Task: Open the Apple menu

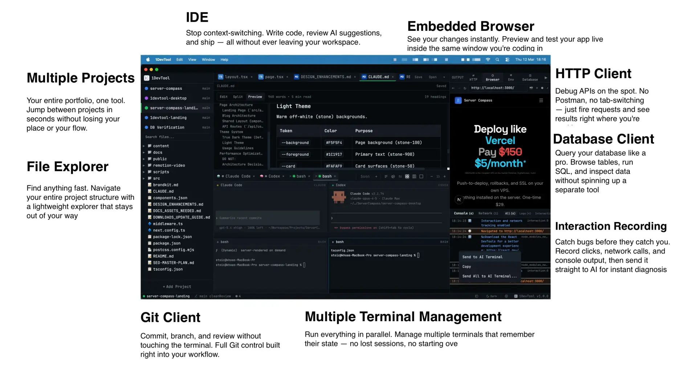Action: point(148,59)
